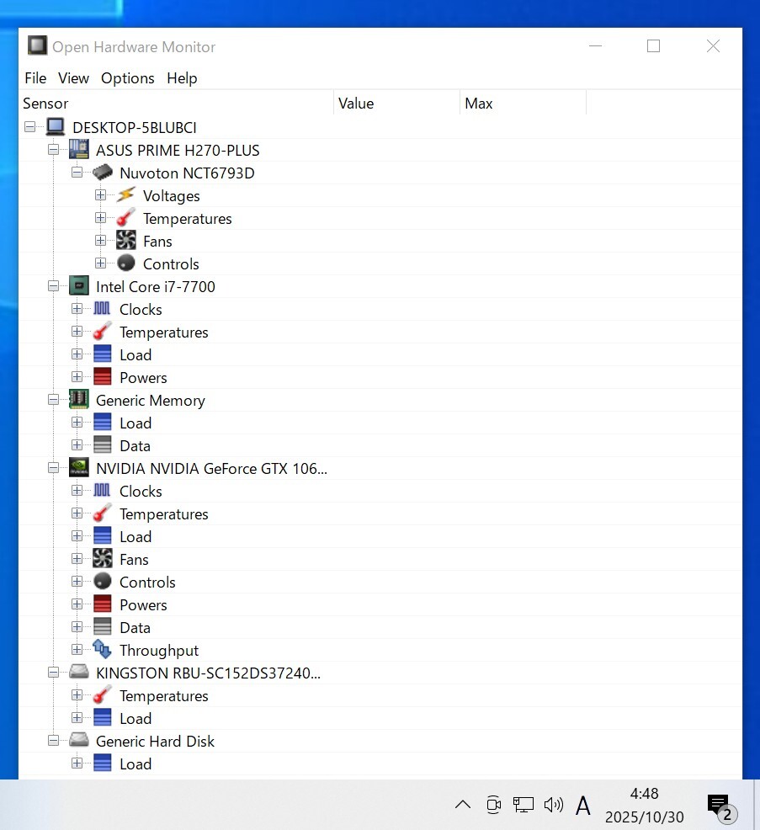Select the Clocks text under Intel Core i7-7700
This screenshot has width=760, height=830.
[141, 309]
